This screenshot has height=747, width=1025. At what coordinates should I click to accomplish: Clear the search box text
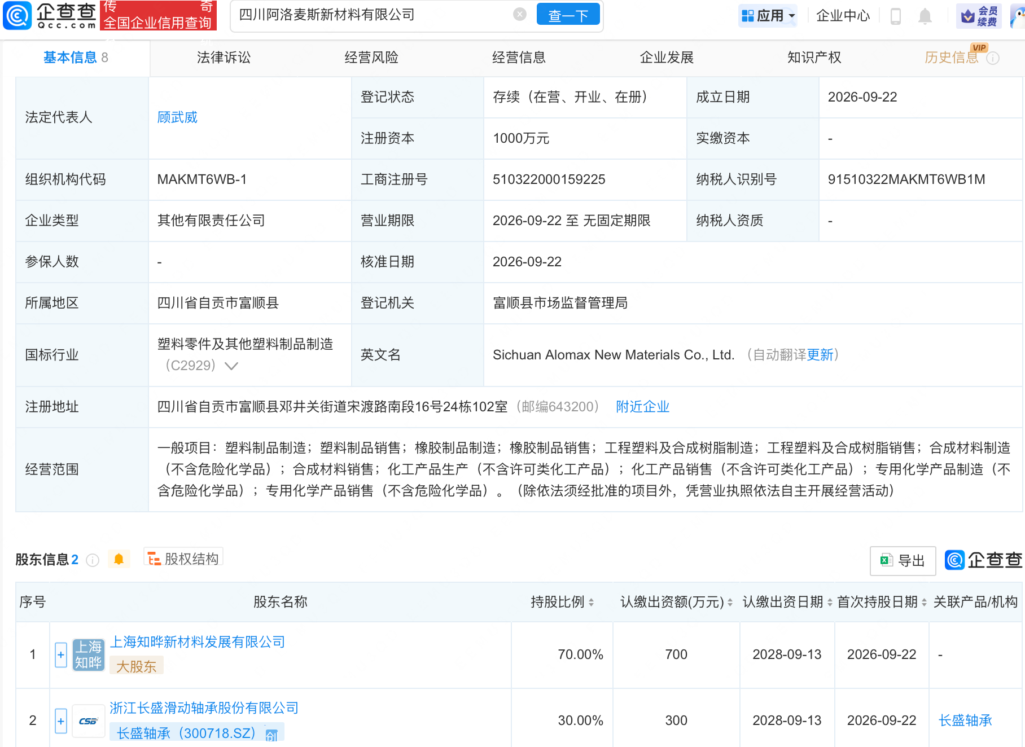pos(520,15)
